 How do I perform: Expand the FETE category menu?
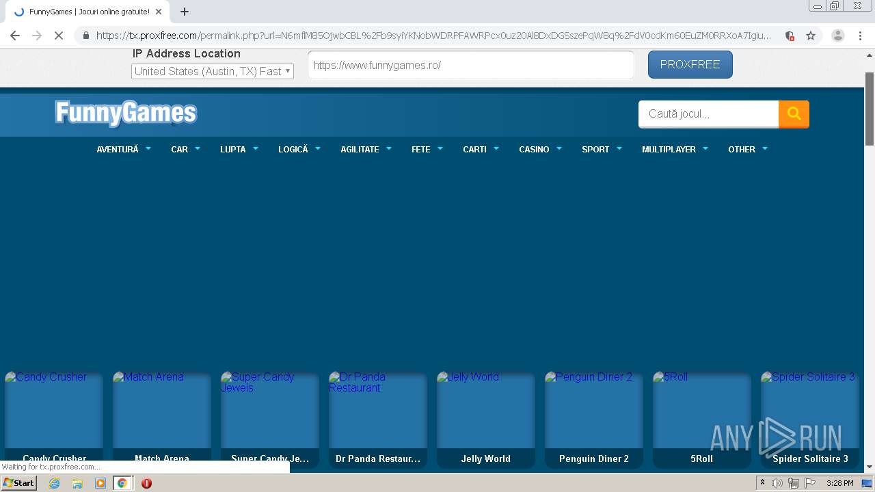(x=427, y=149)
